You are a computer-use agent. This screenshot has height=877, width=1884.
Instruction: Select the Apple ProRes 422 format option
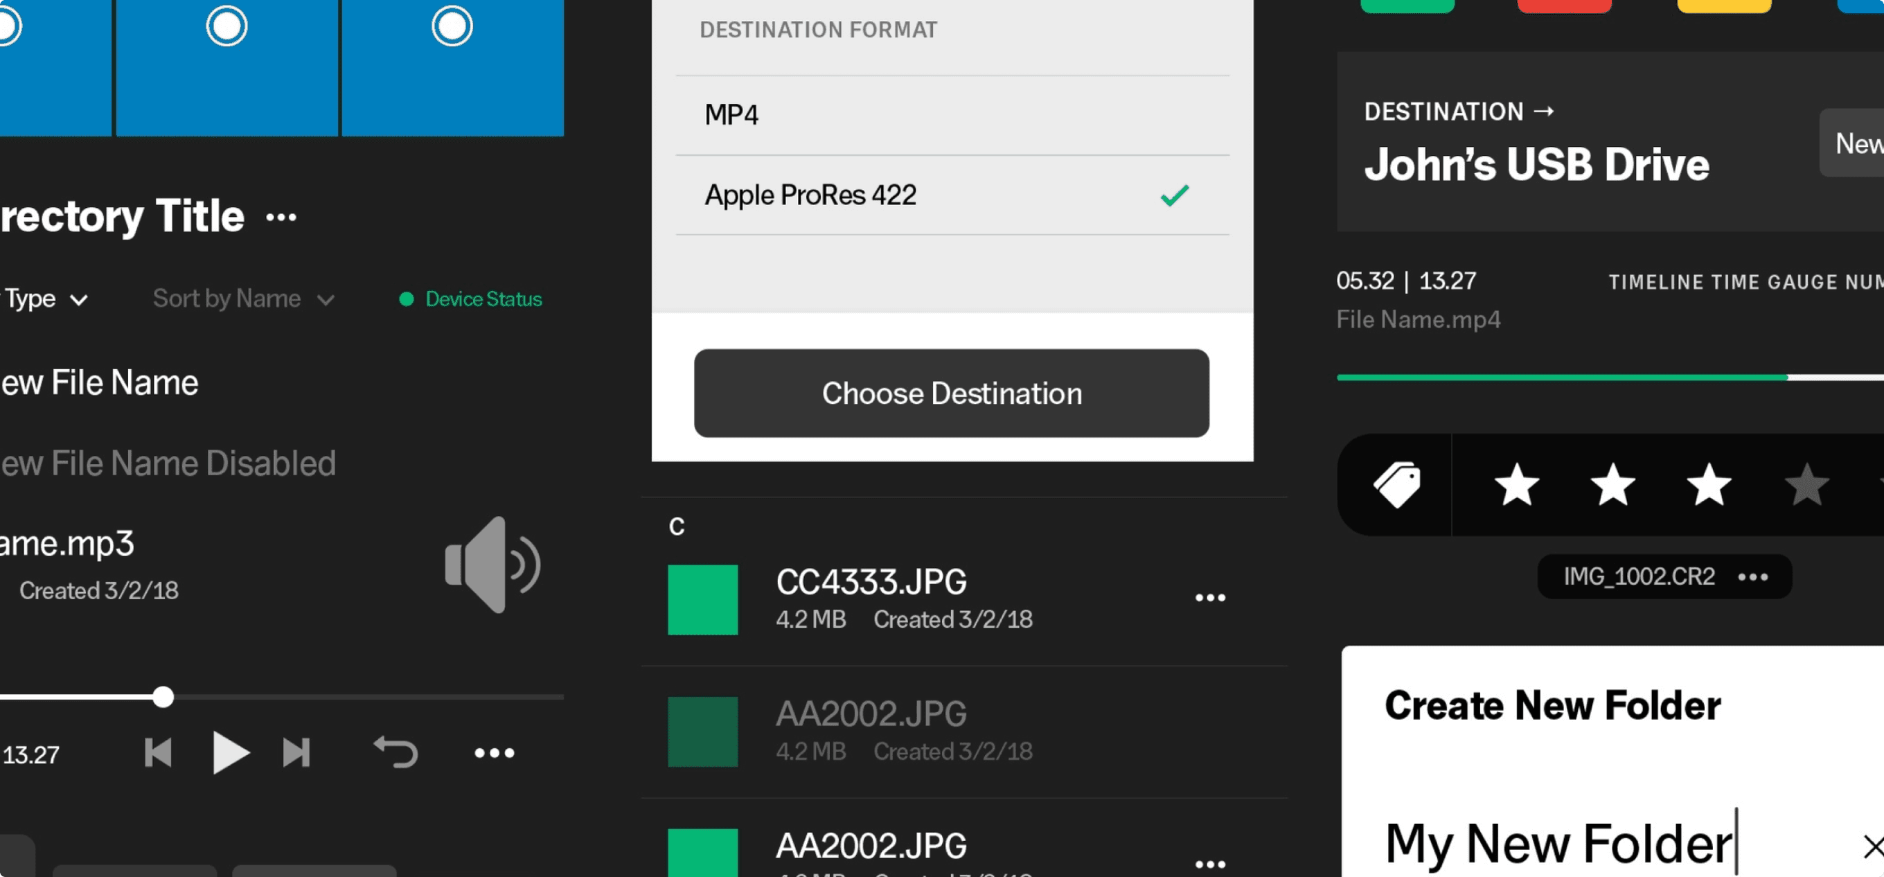(x=810, y=195)
